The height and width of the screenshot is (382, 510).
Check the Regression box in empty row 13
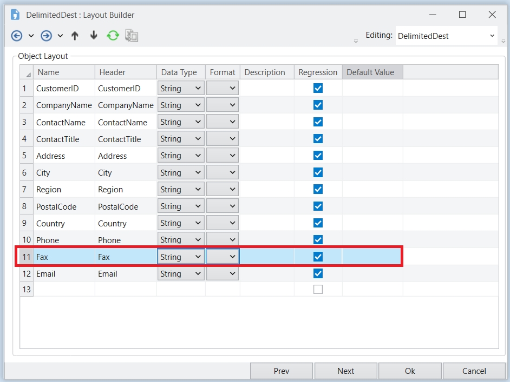pyautogui.click(x=318, y=290)
